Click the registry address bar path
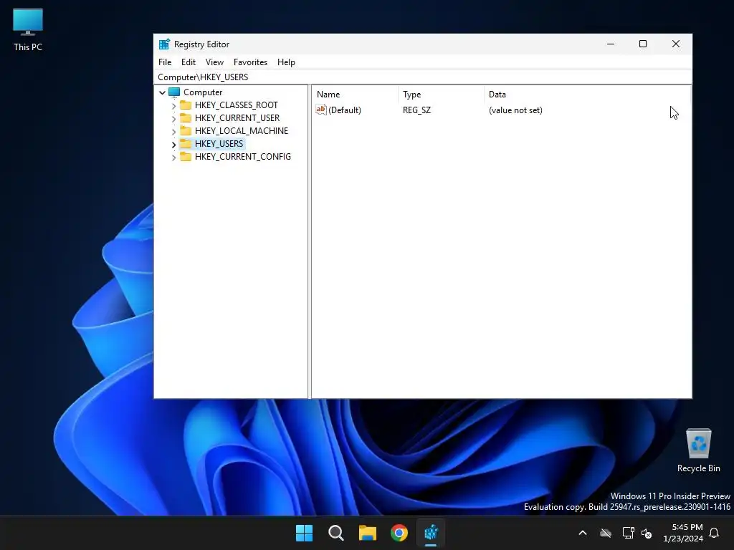 203,77
